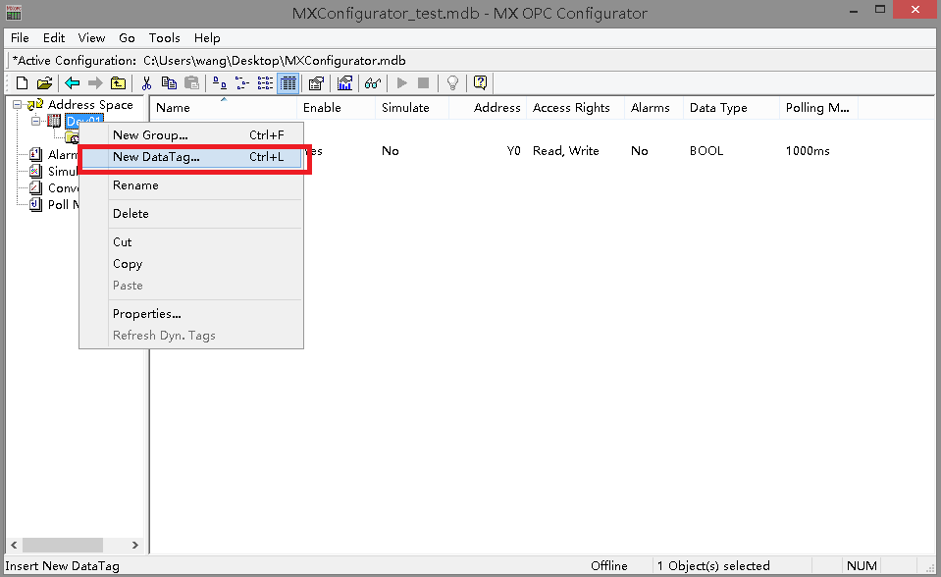Go forward with the gray right arrow
This screenshot has width=941, height=577.
(95, 82)
